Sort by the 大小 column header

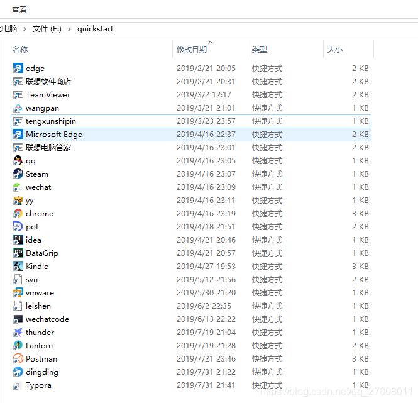click(x=335, y=49)
